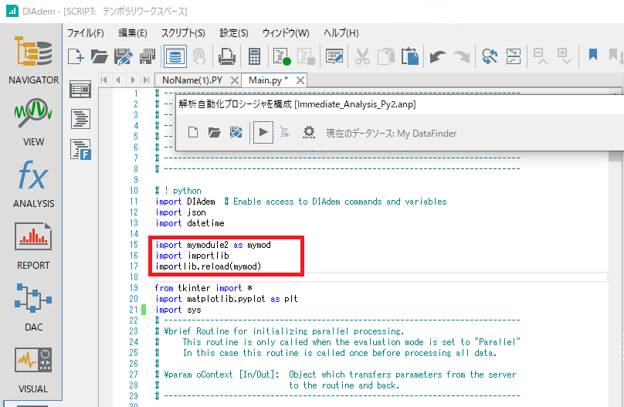Select the Main.py tab

pyautogui.click(x=268, y=80)
